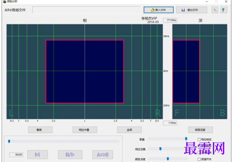Activate the A-B loop button
The width and height of the screenshot is (233, 162).
pos(103,155)
